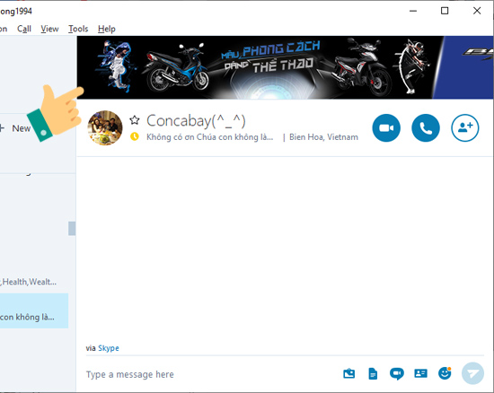Click the 'Skype' link after 'via'
Screen dimensions: 494x393
[109, 348]
